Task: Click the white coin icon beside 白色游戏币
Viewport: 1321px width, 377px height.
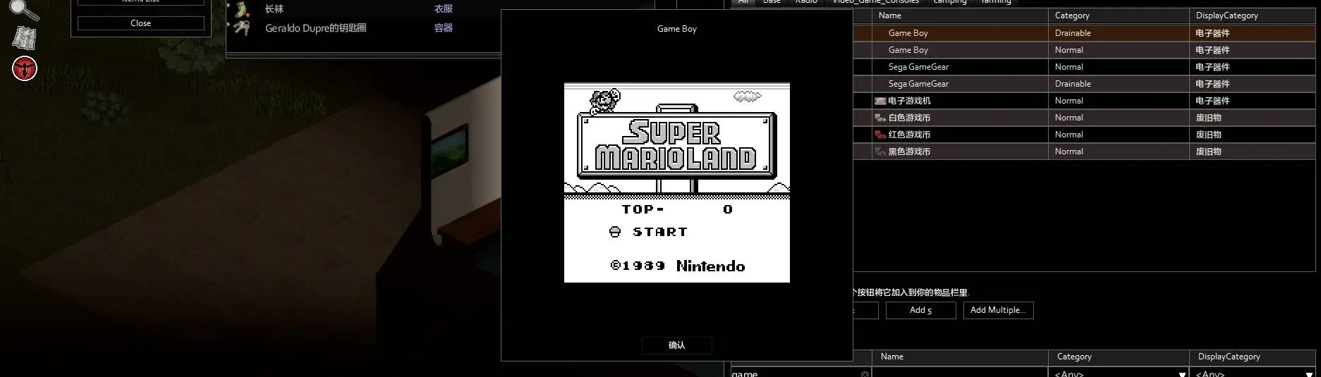Action: click(x=880, y=118)
